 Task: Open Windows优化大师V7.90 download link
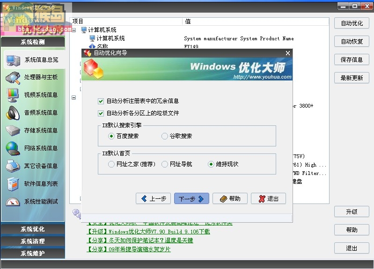(148, 232)
